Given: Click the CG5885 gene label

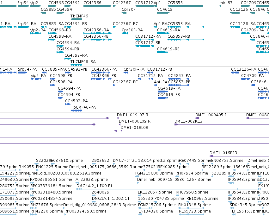Looking at the screenshot, I should [48, 10].
